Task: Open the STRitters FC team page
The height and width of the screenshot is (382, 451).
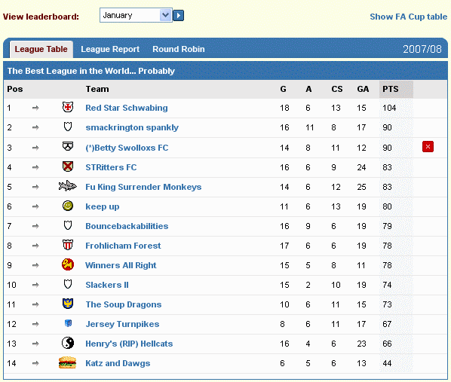Action: point(111,167)
